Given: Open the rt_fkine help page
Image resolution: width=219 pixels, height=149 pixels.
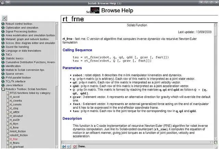Looking at the screenshot, I should click(x=14, y=127).
